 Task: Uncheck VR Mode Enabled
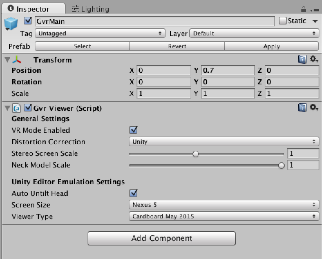pos(134,130)
